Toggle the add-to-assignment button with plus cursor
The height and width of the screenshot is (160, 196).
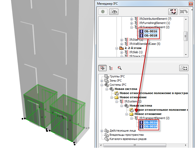(x=102, y=68)
